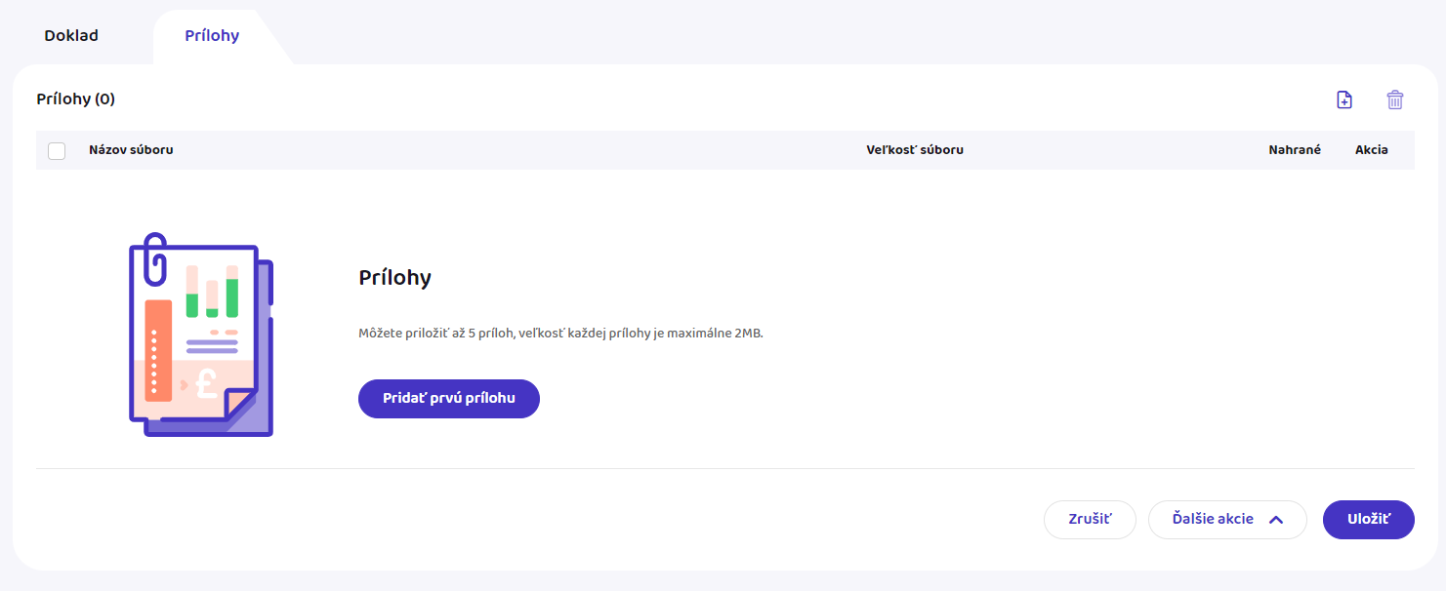Click the Akcia column header
Screen dimensions: 1446x591
point(1371,150)
